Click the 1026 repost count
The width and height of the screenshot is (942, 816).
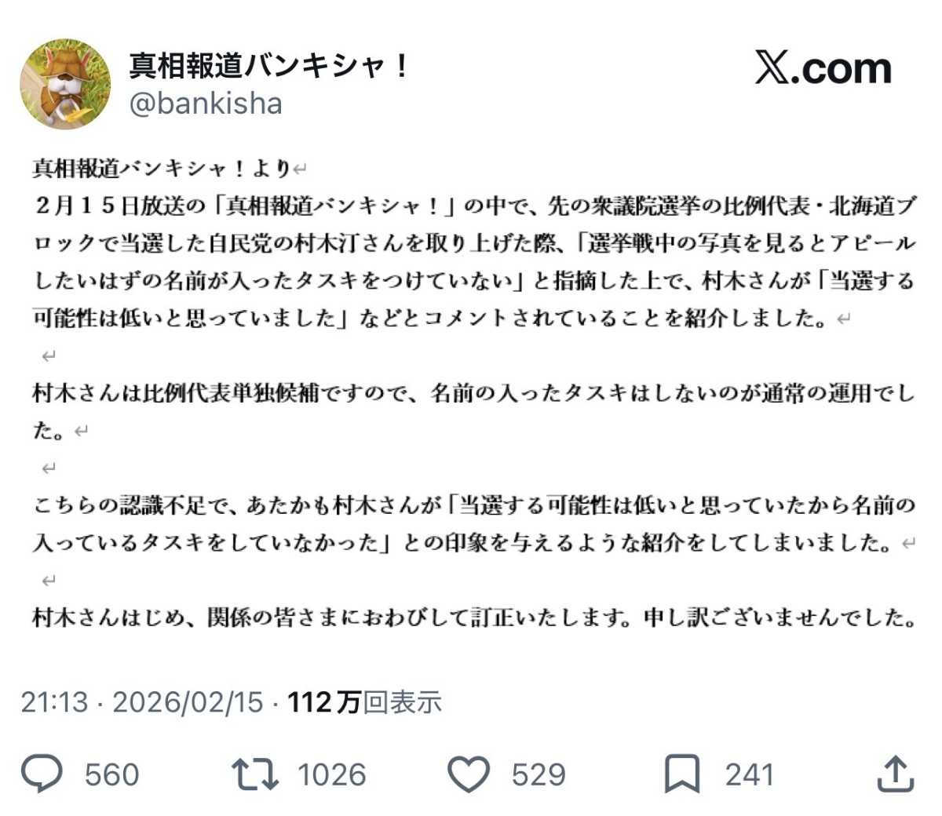[x=332, y=775]
